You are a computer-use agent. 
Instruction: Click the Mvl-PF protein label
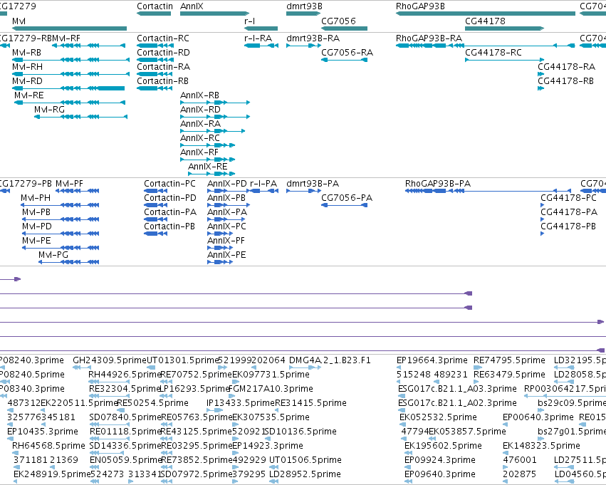pos(69,183)
